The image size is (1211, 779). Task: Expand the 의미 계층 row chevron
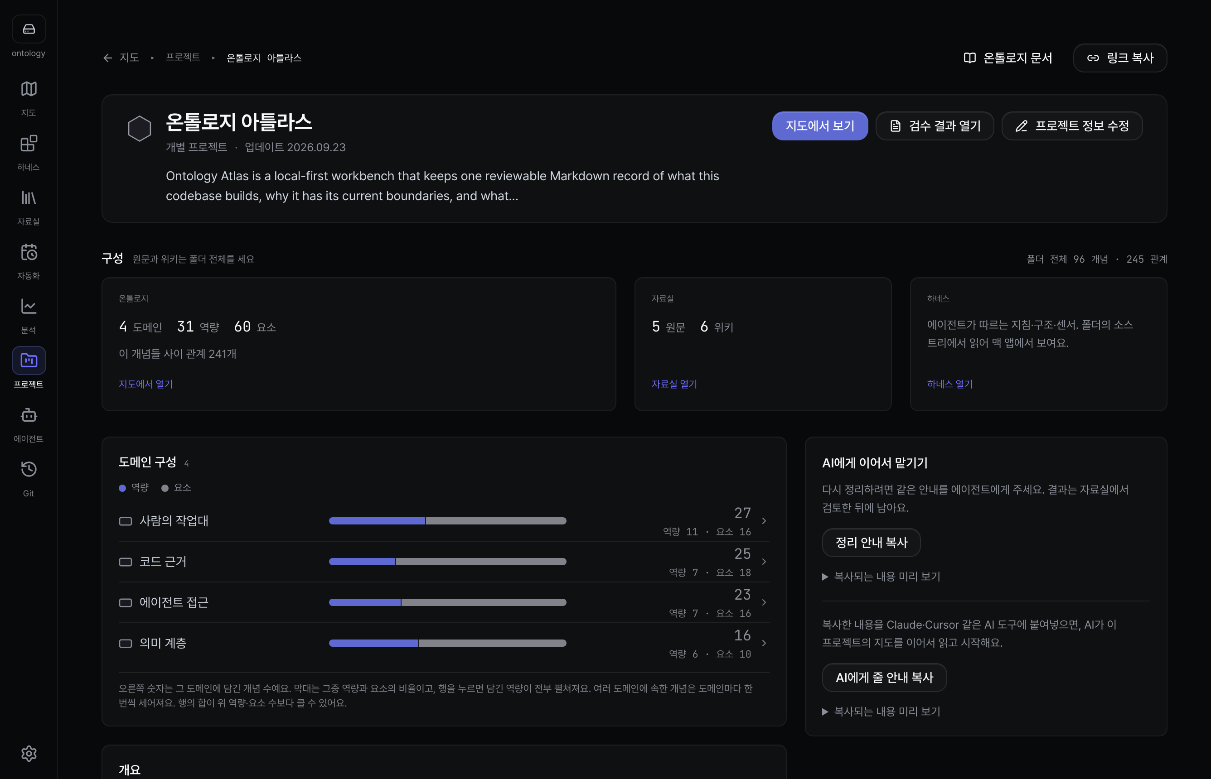[x=764, y=643]
